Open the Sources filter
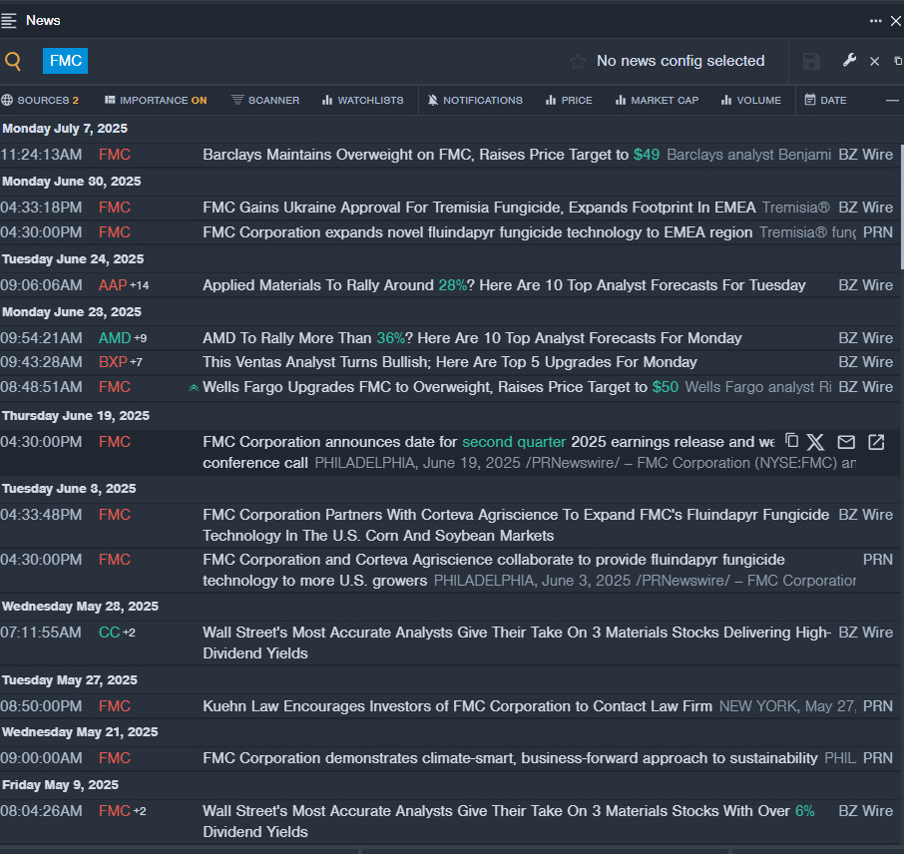904x854 pixels. click(x=40, y=101)
